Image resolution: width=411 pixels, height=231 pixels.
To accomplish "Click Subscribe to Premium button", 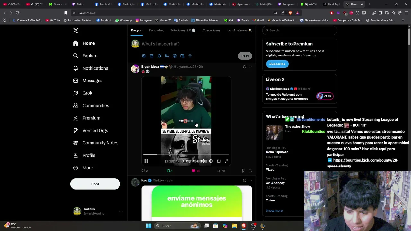I will [x=277, y=64].
